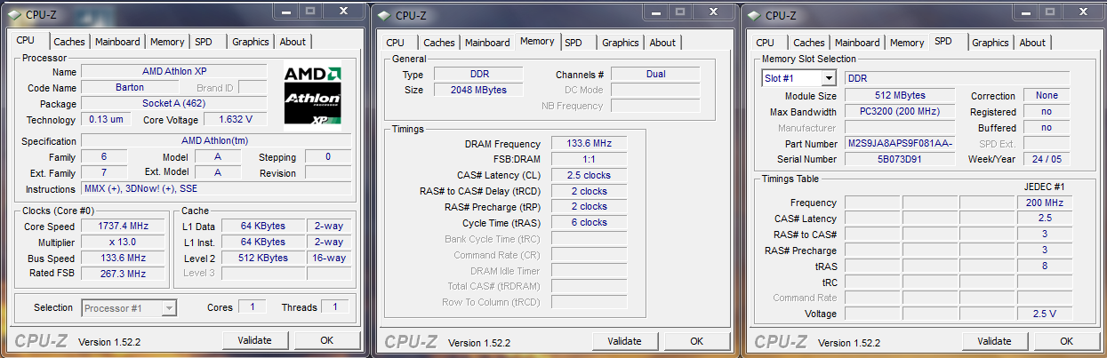Open Memory tab in first window
Image resolution: width=1107 pixels, height=358 pixels.
pos(167,42)
